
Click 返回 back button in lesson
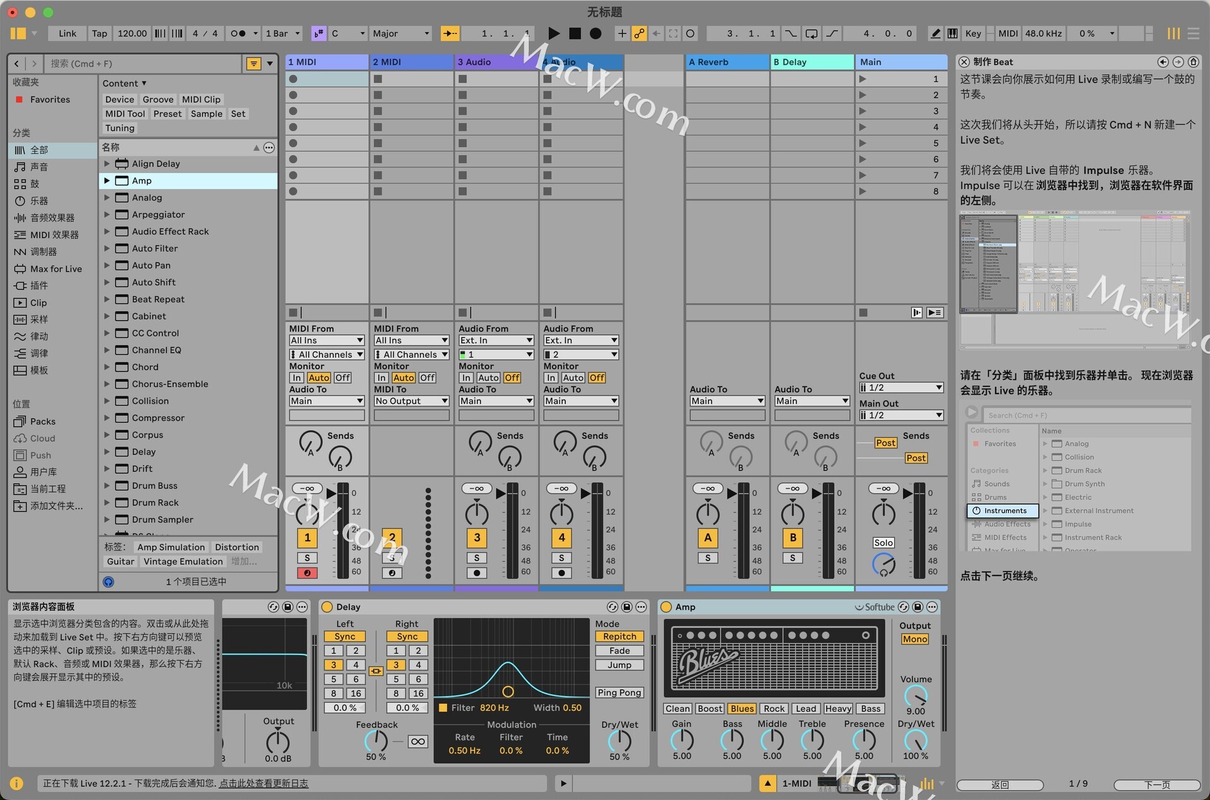pyautogui.click(x=1000, y=784)
